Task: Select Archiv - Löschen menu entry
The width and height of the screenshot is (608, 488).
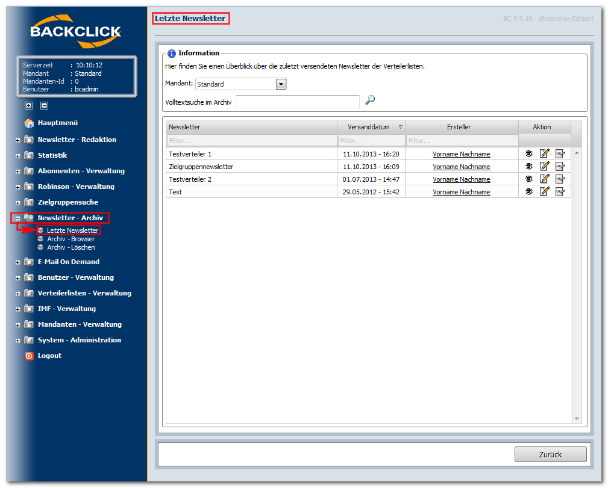Action: point(71,247)
